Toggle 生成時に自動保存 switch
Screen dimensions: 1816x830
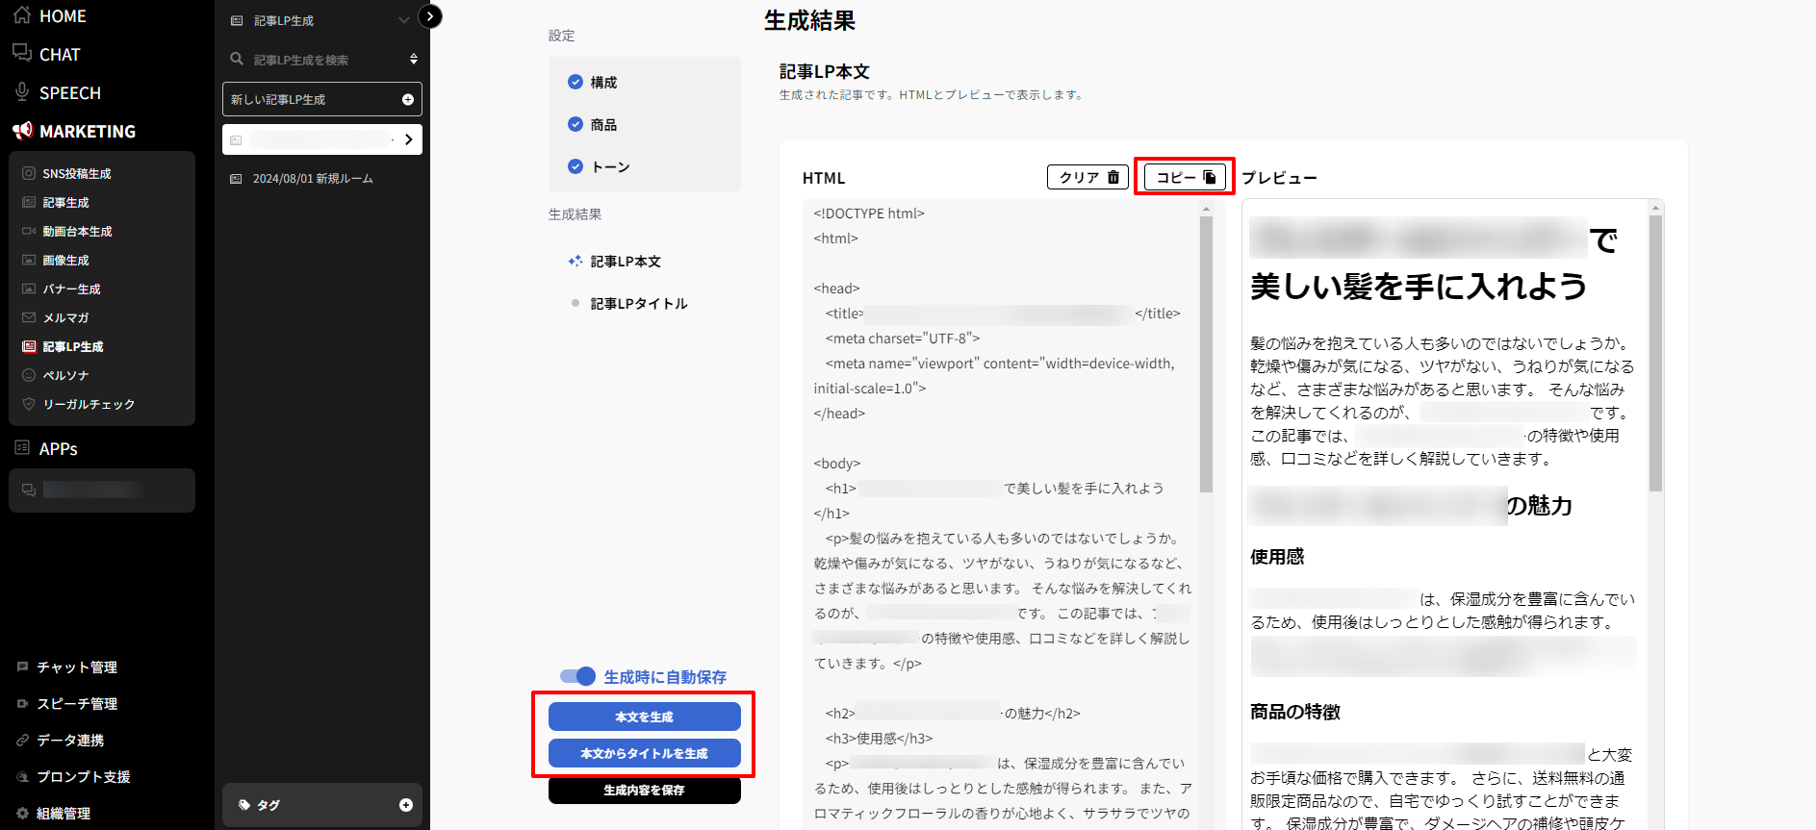click(x=578, y=676)
